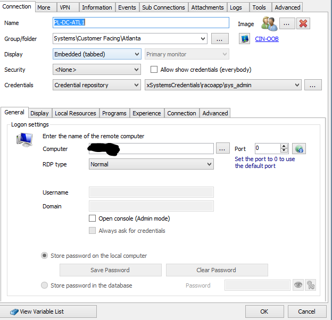The height and width of the screenshot is (320, 332).
Task: Switch to the Local Resources sub-tab
Action: point(76,113)
